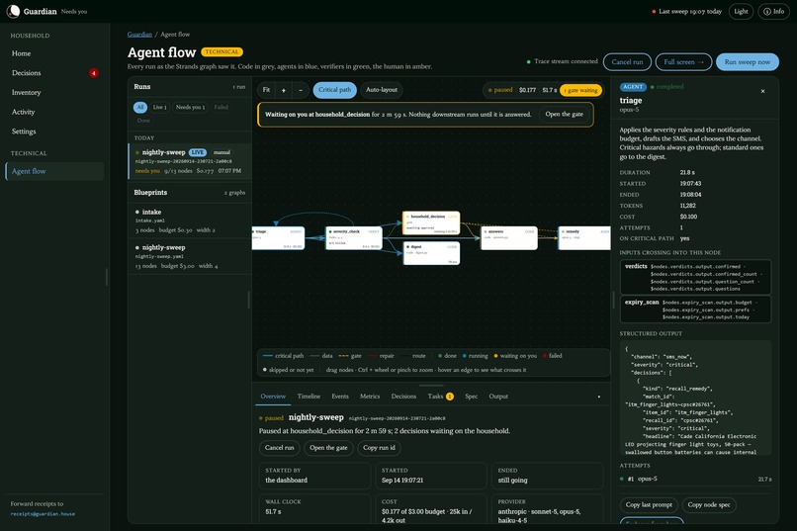Filter runs by Done
This screenshot has height=531, width=797.
click(x=143, y=121)
